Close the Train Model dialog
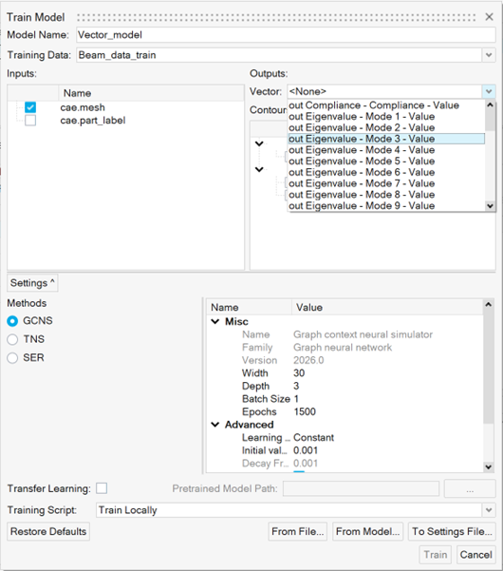The image size is (503, 571). click(489, 17)
